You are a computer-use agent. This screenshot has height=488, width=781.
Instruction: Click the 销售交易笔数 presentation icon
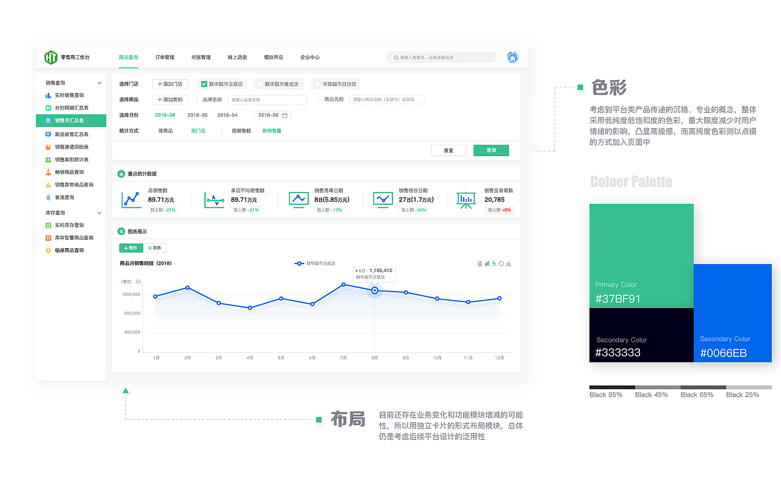coord(466,200)
